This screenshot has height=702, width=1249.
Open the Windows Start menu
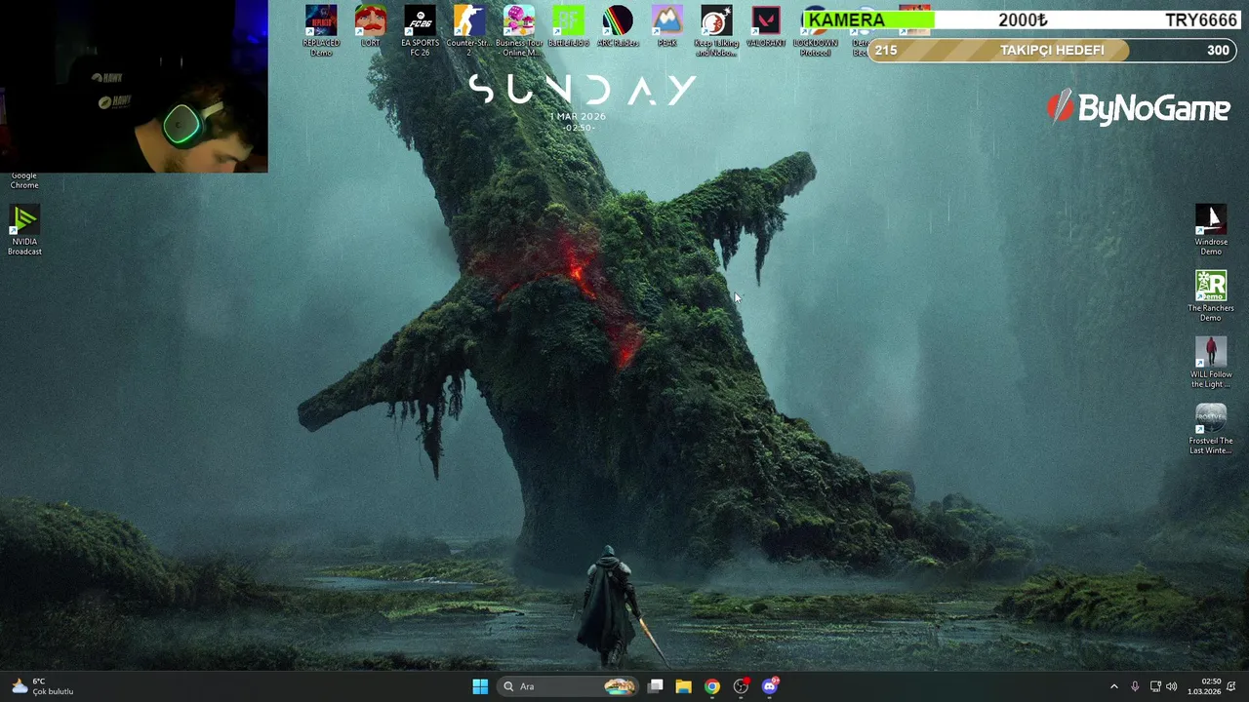(480, 686)
